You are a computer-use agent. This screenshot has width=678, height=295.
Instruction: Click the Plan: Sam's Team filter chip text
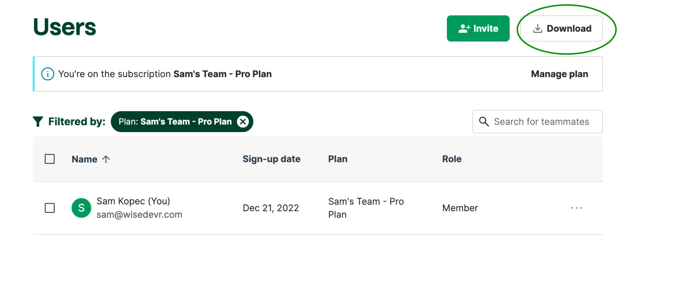point(175,122)
